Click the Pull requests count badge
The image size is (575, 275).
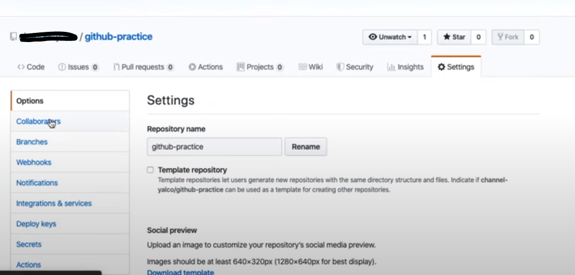170,67
